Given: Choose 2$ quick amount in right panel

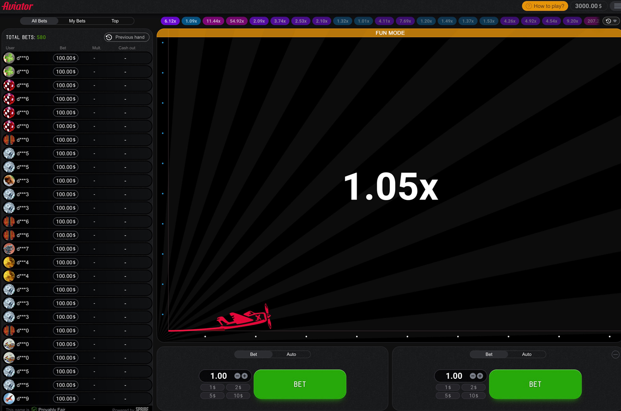Looking at the screenshot, I should tap(474, 387).
